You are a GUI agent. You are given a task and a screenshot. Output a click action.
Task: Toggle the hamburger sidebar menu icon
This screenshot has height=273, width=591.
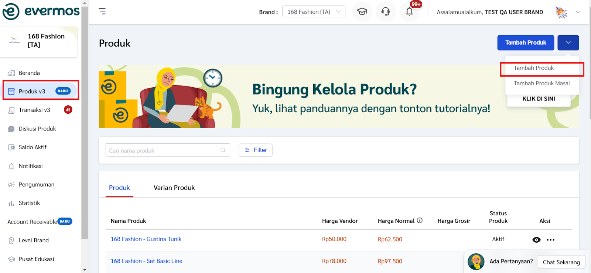coord(102,11)
